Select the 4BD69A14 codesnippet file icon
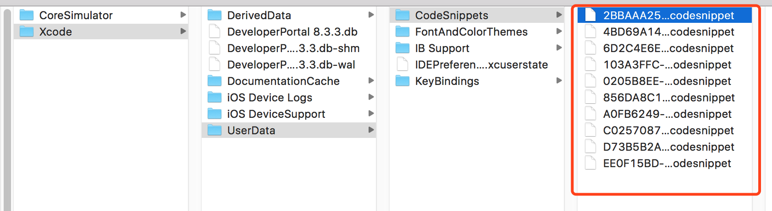772x211 pixels. [590, 32]
